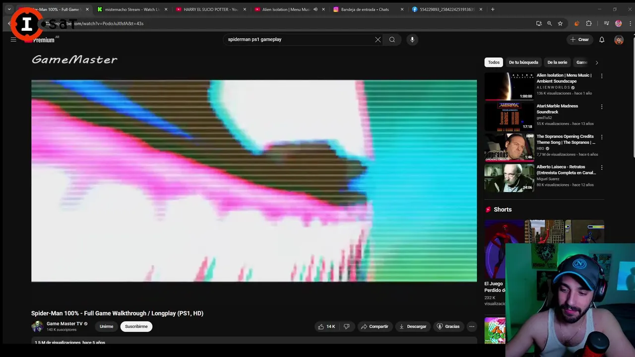Screen dimensions: 635x357
Task: Open more actions three-dot menu under video
Action: pos(472,327)
